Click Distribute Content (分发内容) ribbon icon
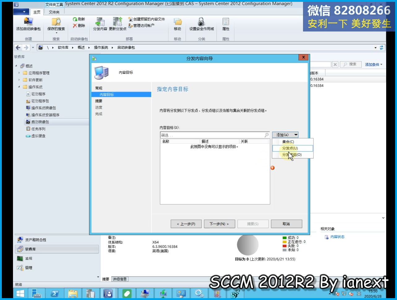397x300 pixels. (x=100, y=24)
